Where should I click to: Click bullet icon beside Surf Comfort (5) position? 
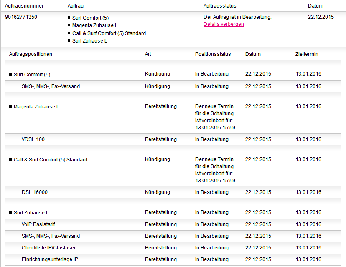point(10,74)
